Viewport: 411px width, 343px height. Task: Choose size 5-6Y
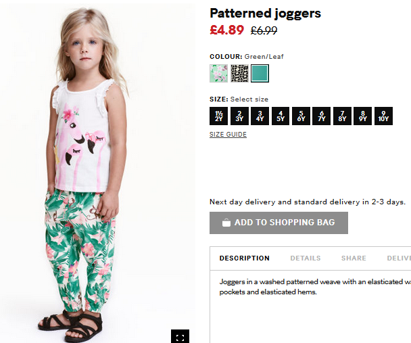pos(301,116)
